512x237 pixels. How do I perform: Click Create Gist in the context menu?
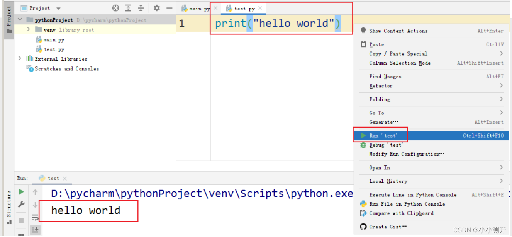click(x=386, y=227)
